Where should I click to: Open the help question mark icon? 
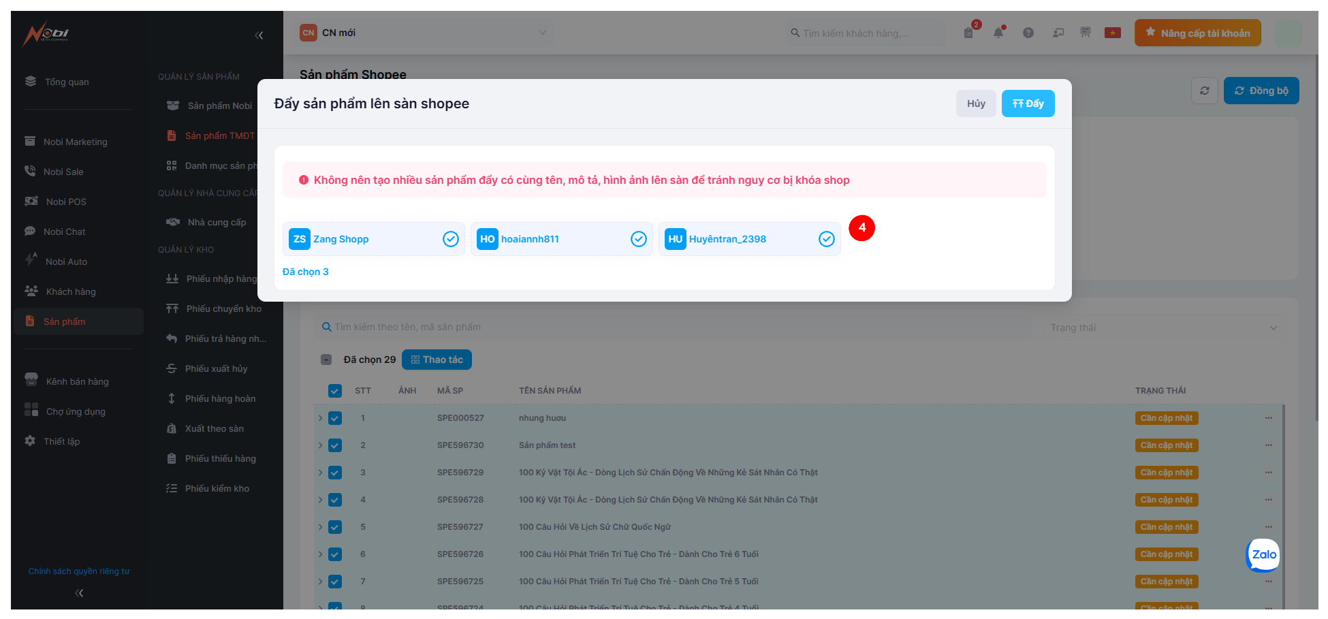tap(1028, 33)
